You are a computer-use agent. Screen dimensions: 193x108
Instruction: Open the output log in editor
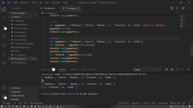pos(178,69)
